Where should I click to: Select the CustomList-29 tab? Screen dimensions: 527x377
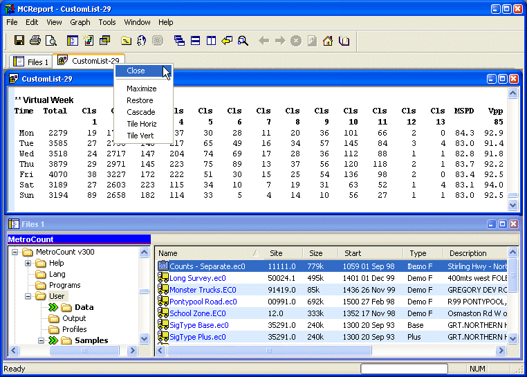(x=89, y=61)
